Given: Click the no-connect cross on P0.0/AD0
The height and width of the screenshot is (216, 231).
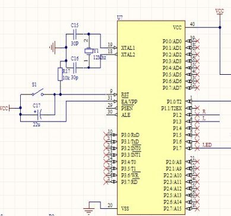Looking at the screenshot, I should pos(197,41).
